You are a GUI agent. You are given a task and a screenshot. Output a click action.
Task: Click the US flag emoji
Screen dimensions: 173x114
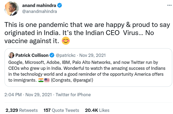(47, 81)
